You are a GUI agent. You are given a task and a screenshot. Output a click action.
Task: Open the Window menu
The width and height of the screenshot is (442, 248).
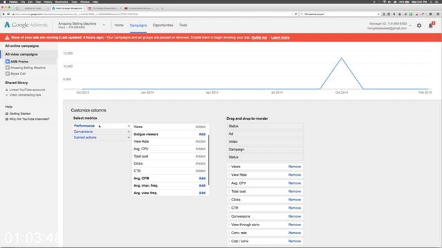pos(85,1)
